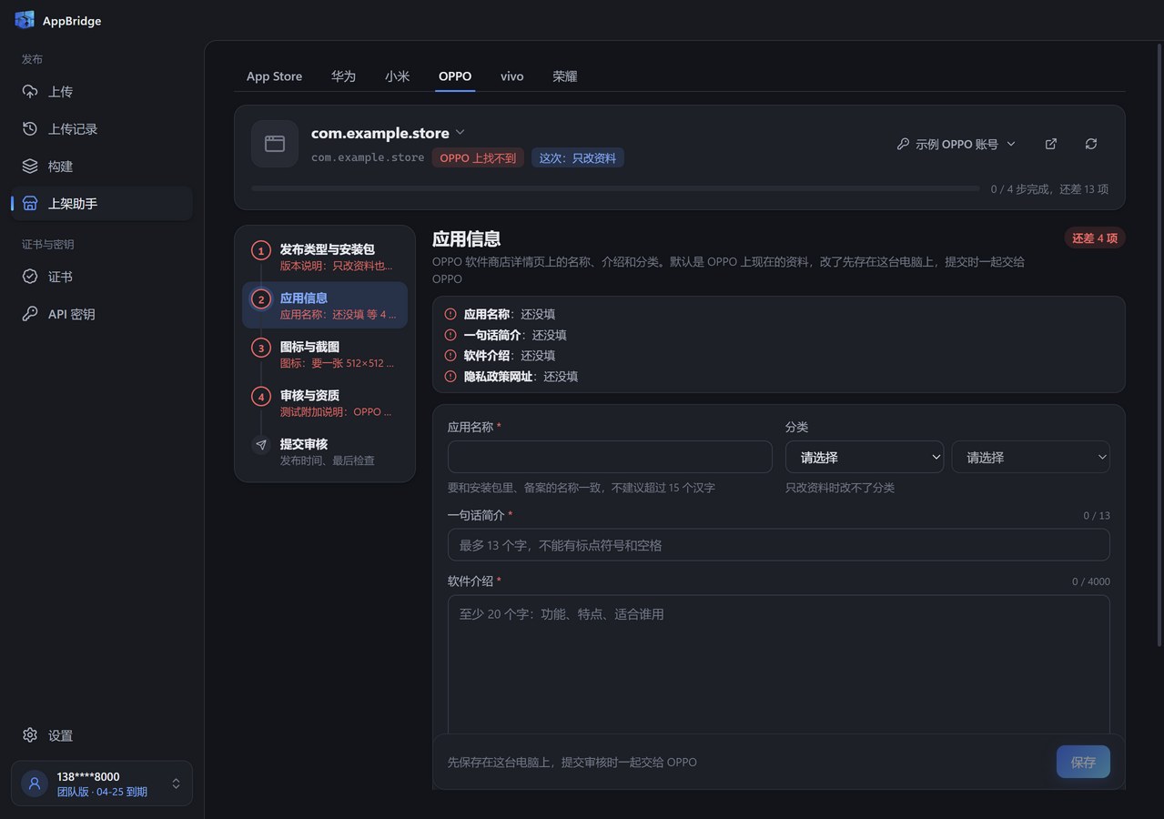Open the second 分类 请选择 dropdown
The height and width of the screenshot is (819, 1164).
1031,457
